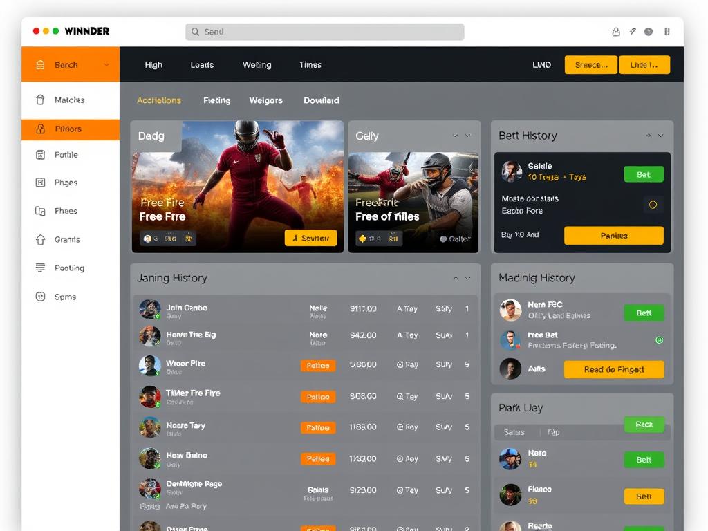The height and width of the screenshot is (531, 708).
Task: Click the green Bet button for Salaile
Action: [644, 174]
